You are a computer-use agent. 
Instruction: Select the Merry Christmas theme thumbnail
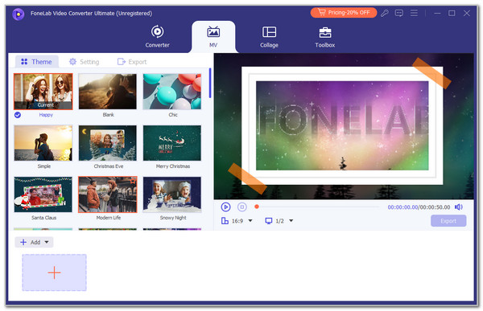pyautogui.click(x=172, y=143)
